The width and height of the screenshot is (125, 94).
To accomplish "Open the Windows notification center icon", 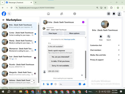I will (121, 91).
